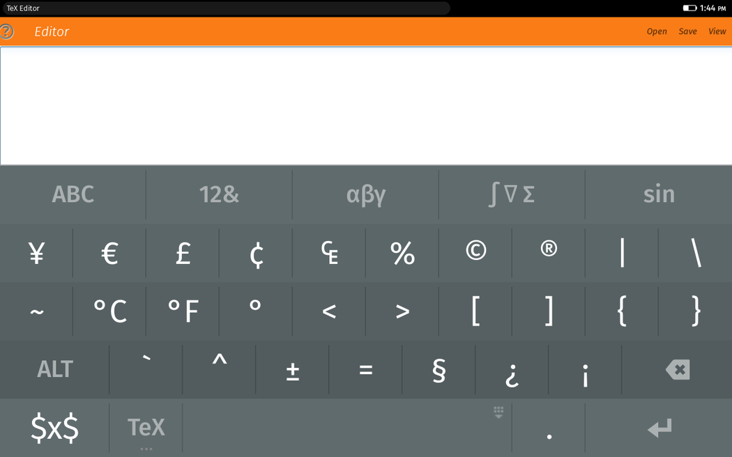732x457 pixels.
Task: Switch to Greek letters αβγ tab
Action: [365, 194]
